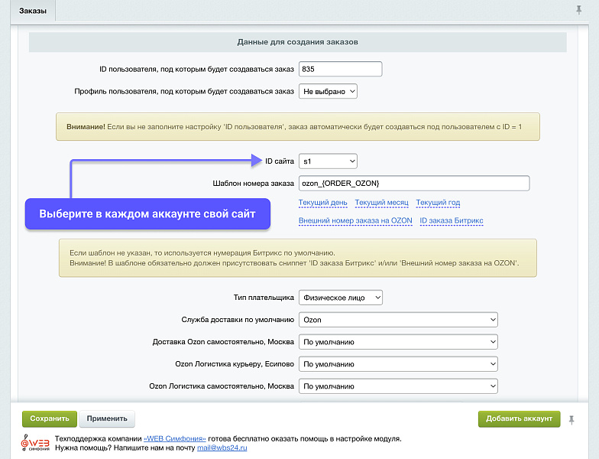Expand the ID сайта dropdown
599x459 pixels.
pos(328,161)
